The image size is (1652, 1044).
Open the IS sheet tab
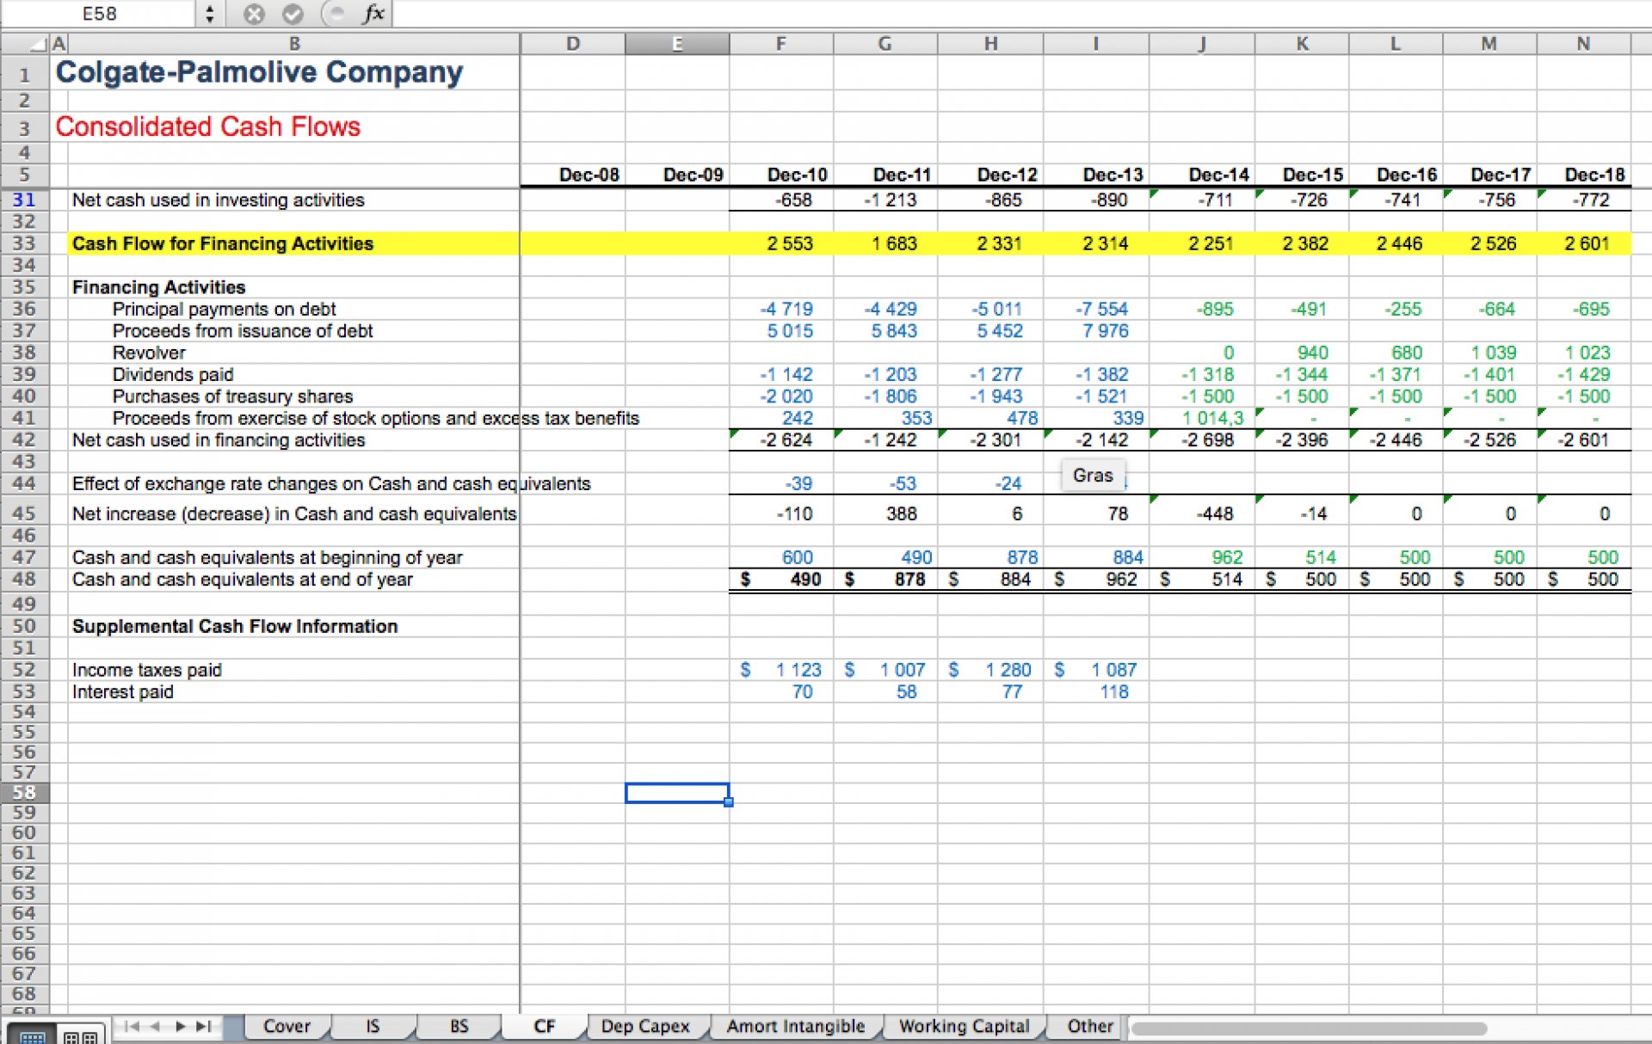373,1026
